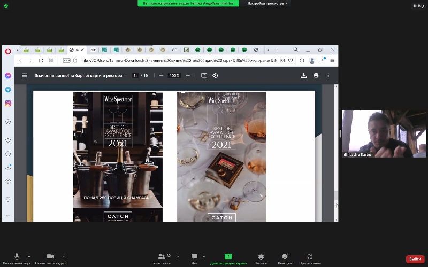Open the extensions cube icon
Screen dimensions: 428x267
tap(302, 60)
